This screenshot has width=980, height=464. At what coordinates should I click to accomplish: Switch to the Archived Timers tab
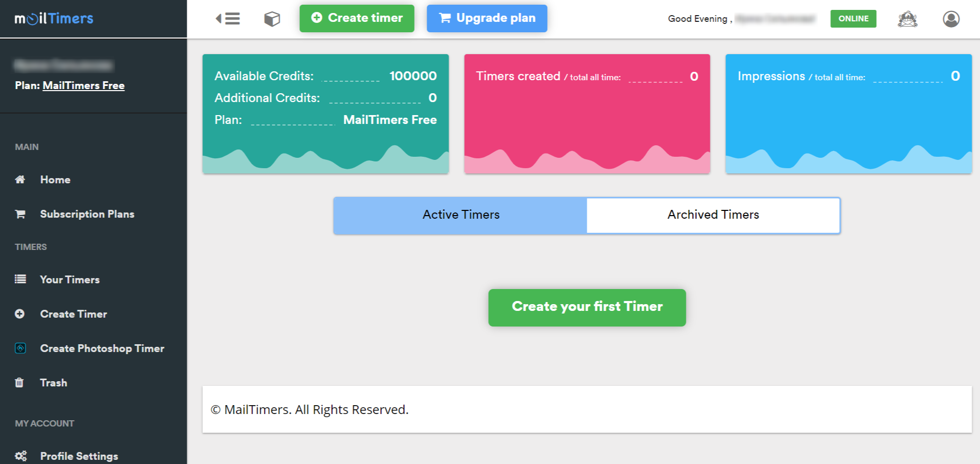[713, 215]
